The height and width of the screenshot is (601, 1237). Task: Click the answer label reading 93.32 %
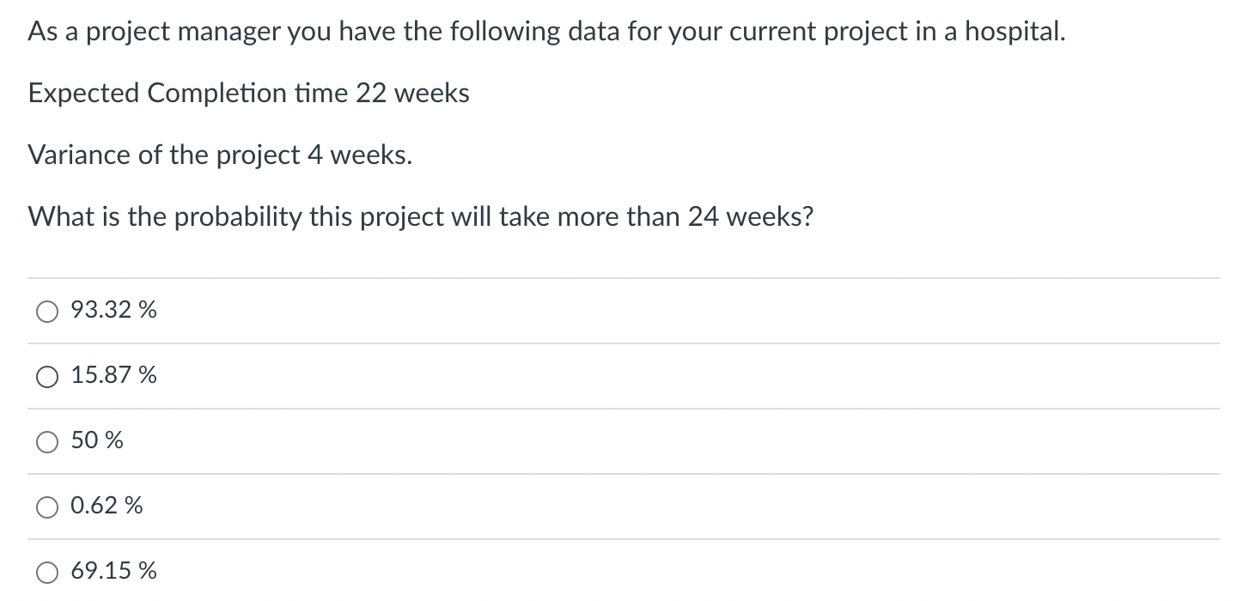(113, 311)
